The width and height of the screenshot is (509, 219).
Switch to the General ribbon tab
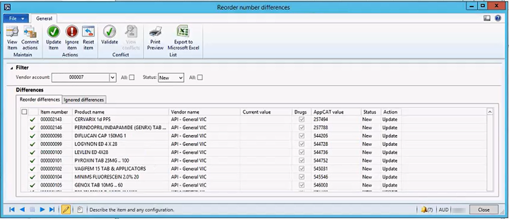[44, 18]
